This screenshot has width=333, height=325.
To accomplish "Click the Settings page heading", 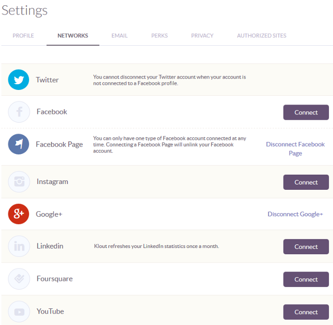I will pos(24,10).
